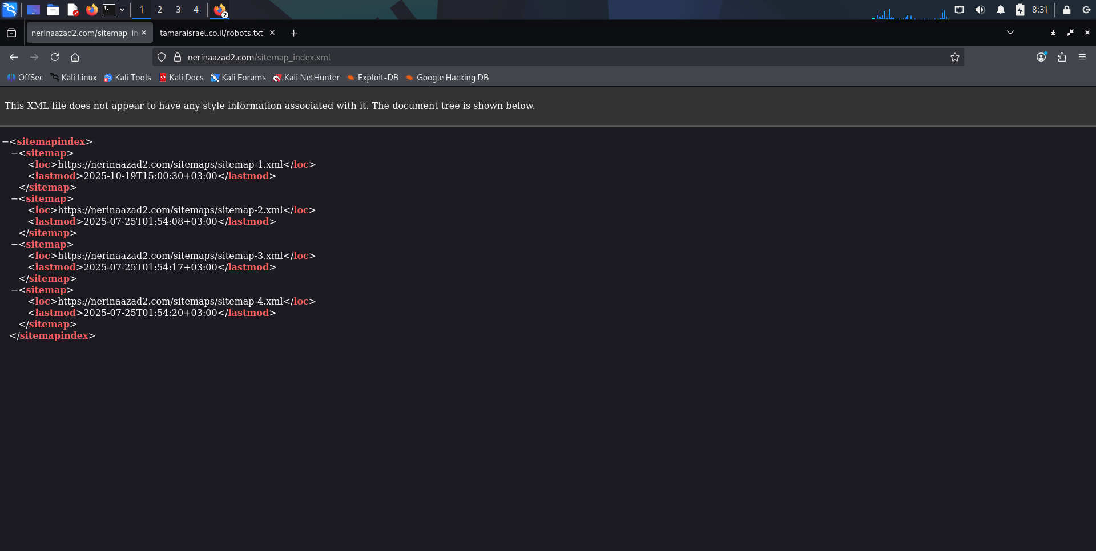
Task: Click the address bar URL field
Action: (x=565, y=57)
